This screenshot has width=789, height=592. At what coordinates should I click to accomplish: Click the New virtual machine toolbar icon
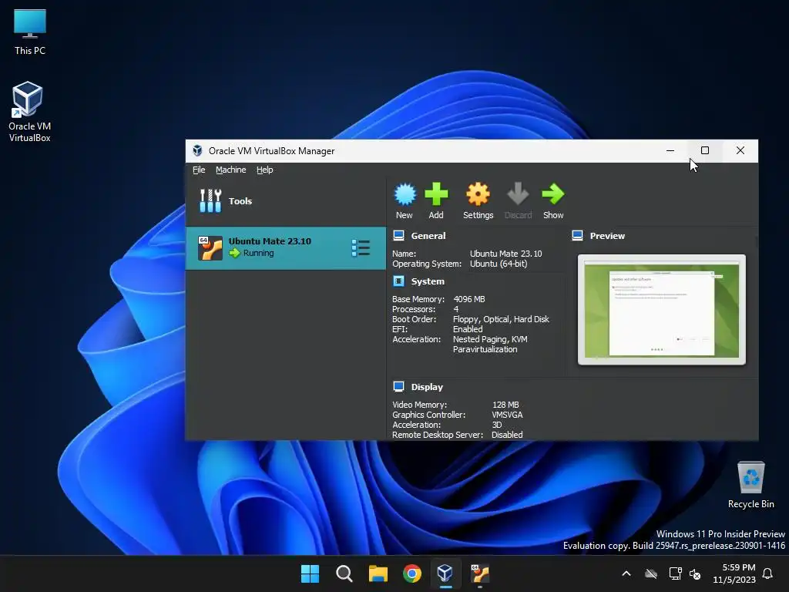[405, 194]
